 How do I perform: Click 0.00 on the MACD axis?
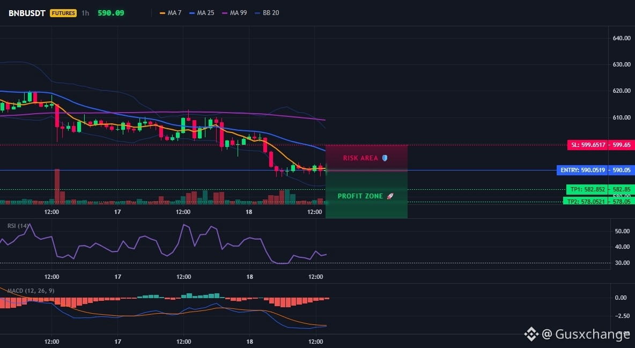click(x=621, y=298)
